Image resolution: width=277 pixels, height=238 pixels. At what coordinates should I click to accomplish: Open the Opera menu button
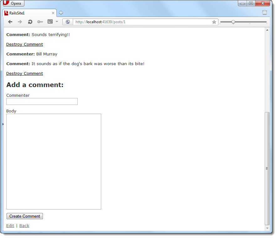[x=13, y=3]
